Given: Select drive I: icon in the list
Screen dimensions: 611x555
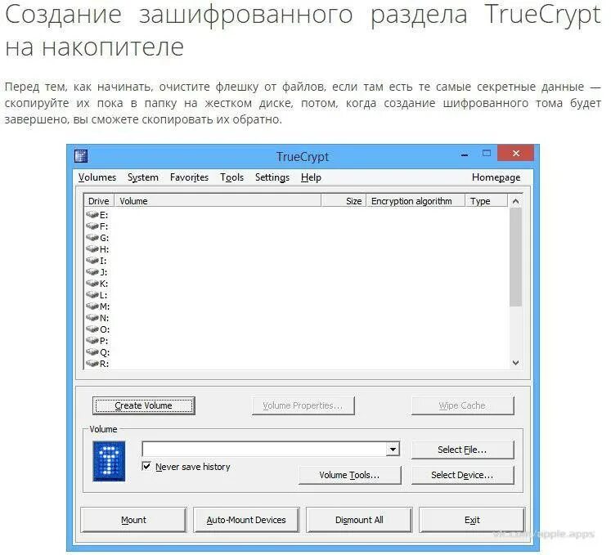Looking at the screenshot, I should point(92,260).
